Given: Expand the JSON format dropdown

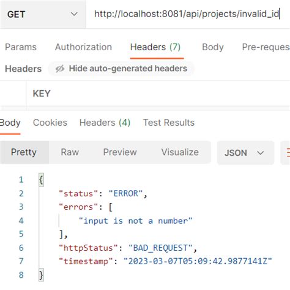Looking at the screenshot, I should pyautogui.click(x=245, y=153).
